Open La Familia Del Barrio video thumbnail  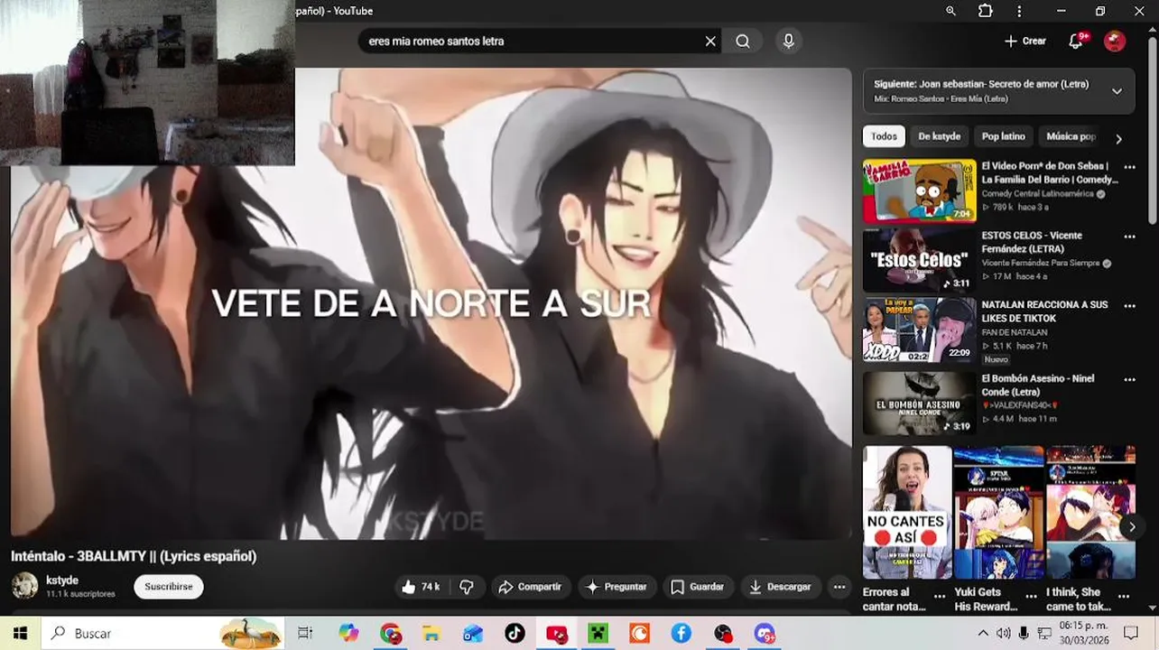[x=919, y=190]
